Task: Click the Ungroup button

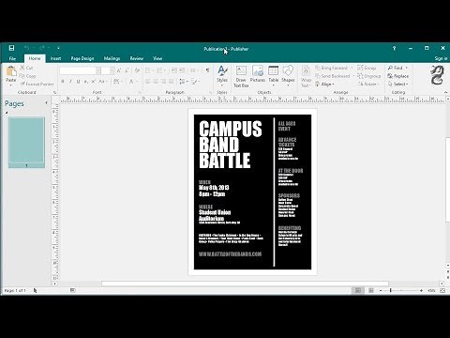Action: (369, 76)
